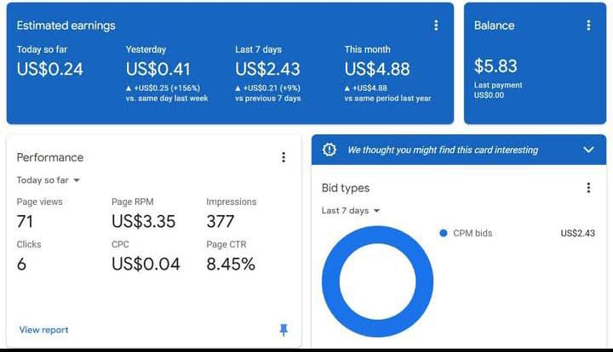Click Last 7 days earnings US$2.43
The height and width of the screenshot is (352, 613).
[267, 69]
